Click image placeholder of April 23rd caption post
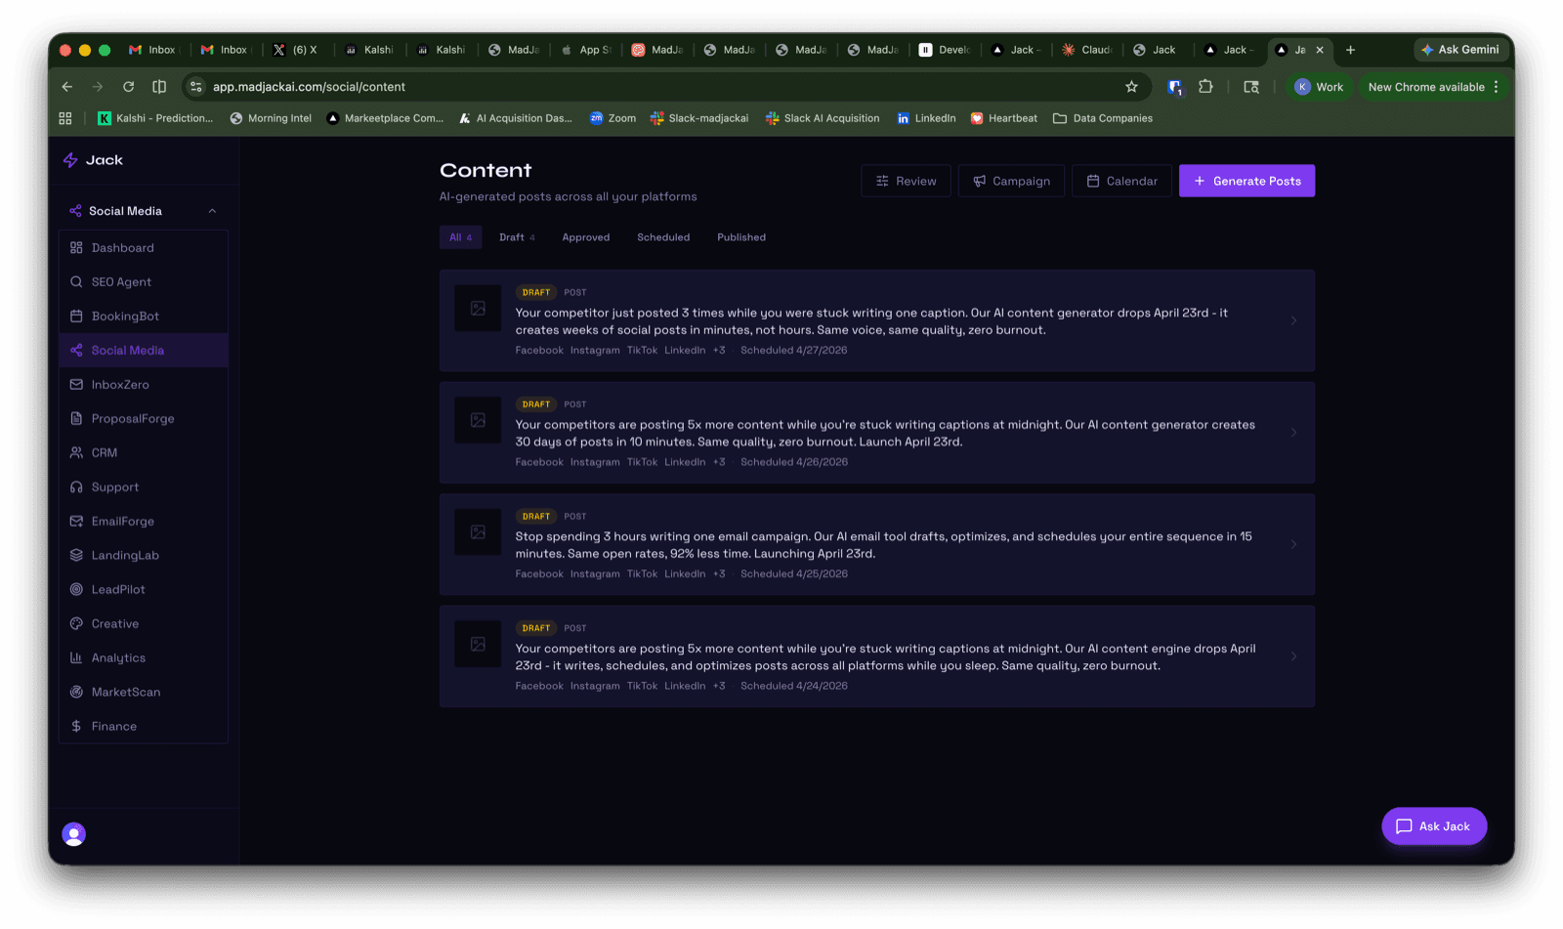The height and width of the screenshot is (929, 1563). tap(478, 309)
